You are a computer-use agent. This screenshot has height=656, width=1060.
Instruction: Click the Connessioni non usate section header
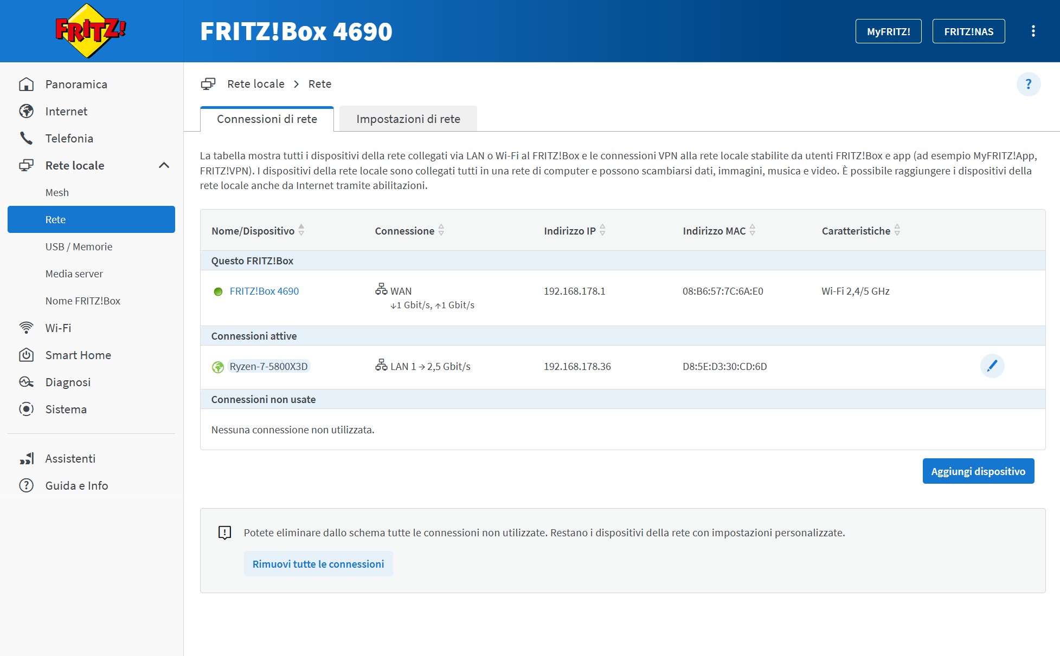point(622,399)
